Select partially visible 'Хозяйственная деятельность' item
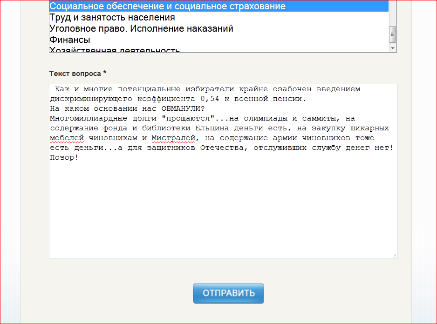 pos(115,50)
